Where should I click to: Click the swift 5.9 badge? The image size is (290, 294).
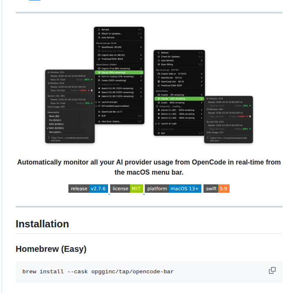[217, 189]
